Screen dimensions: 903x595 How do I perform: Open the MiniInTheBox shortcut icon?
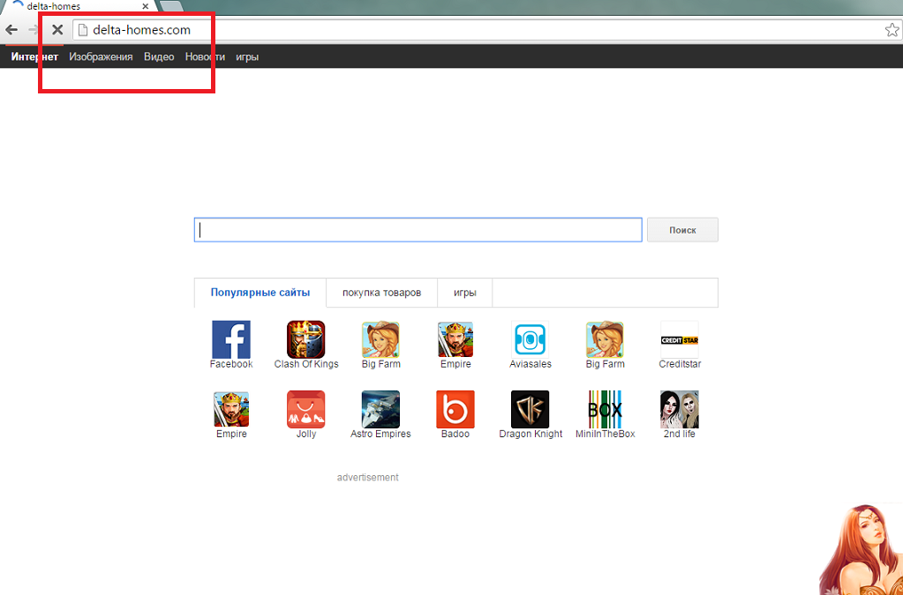click(x=605, y=409)
